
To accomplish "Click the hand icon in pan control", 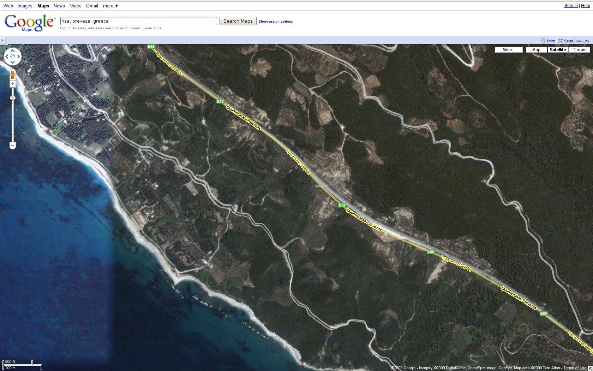I will (x=13, y=57).
